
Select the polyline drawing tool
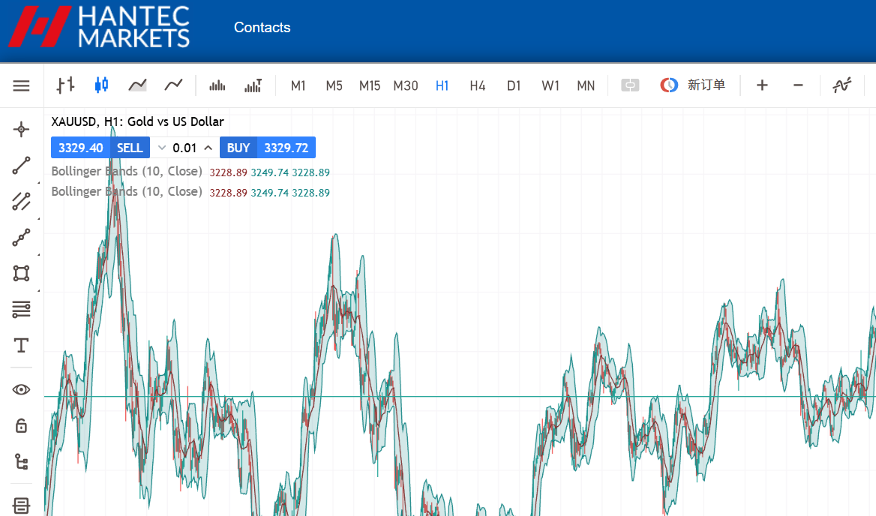click(21, 237)
